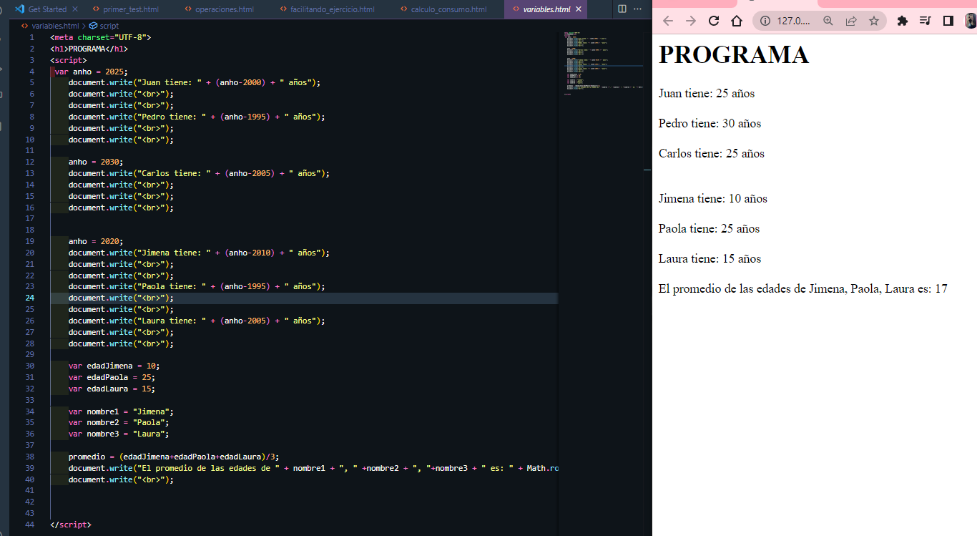Click the text 'Carlos tiene: 25 años'
977x536 pixels.
712,153
